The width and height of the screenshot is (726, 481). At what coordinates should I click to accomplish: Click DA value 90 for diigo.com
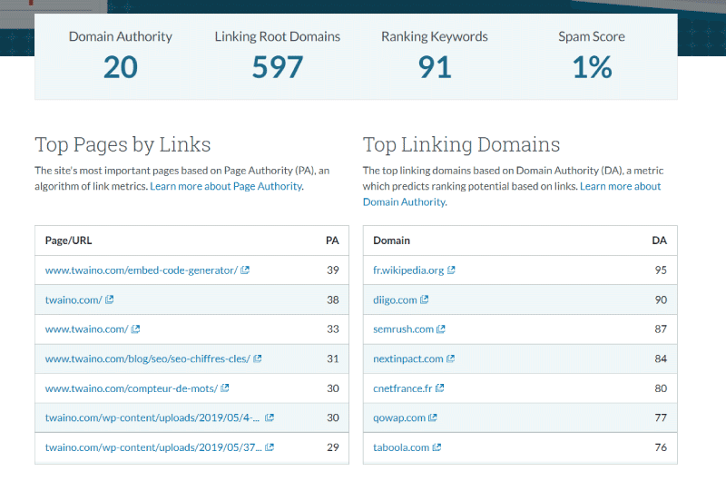(x=661, y=299)
